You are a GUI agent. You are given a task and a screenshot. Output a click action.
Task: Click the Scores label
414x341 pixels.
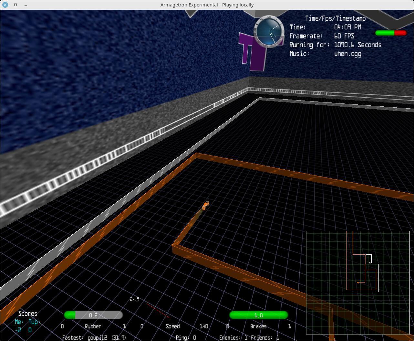(x=28, y=314)
